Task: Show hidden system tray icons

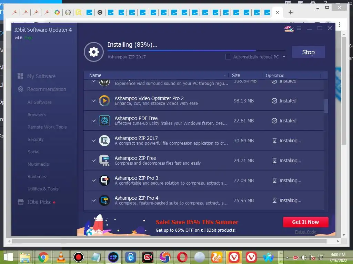Action: coord(287,257)
